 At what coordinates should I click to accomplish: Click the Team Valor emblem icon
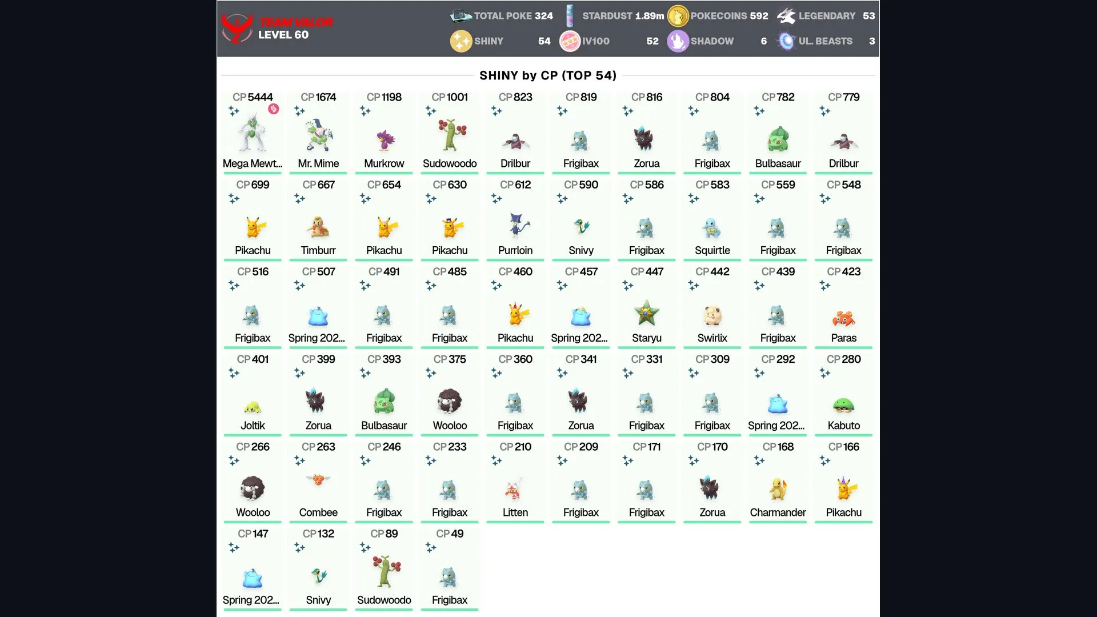[x=237, y=29]
